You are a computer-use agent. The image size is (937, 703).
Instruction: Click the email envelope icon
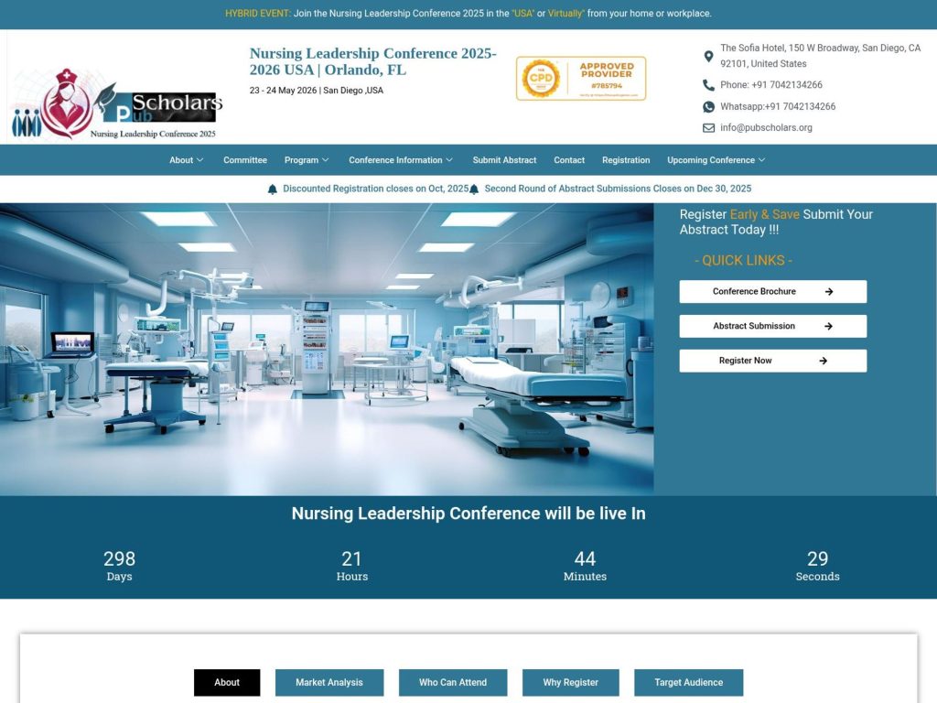click(x=709, y=127)
